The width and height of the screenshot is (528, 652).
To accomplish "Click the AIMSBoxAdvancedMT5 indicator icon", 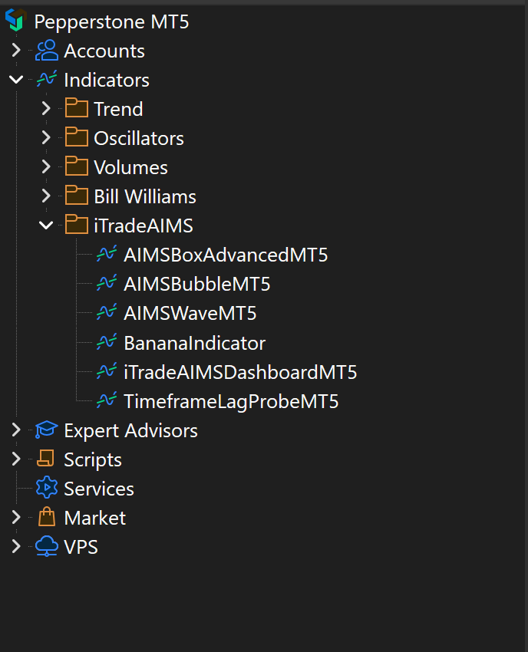I will (107, 254).
